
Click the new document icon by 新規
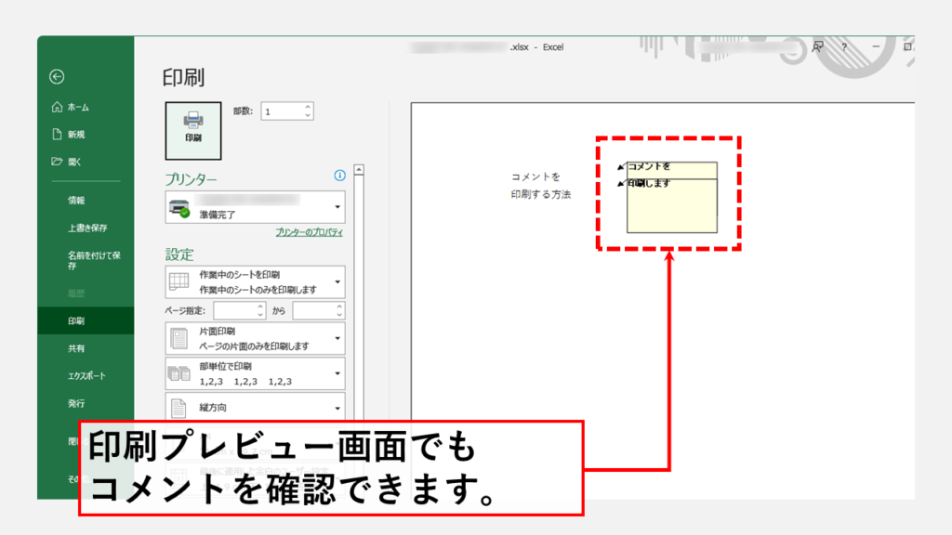57,134
